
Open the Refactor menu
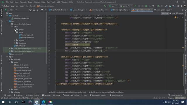point(37,2)
